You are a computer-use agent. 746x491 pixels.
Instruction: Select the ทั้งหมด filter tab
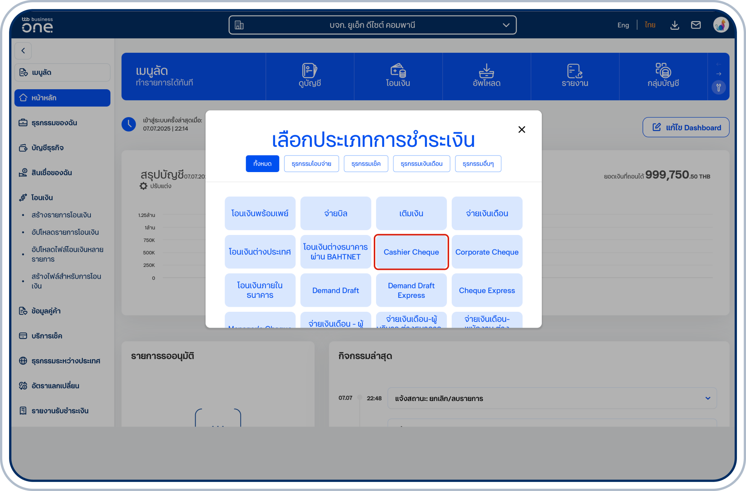[x=262, y=164]
